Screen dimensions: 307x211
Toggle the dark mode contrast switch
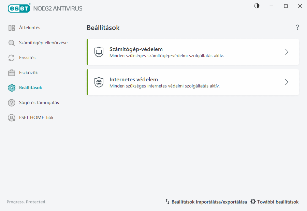[257, 6]
